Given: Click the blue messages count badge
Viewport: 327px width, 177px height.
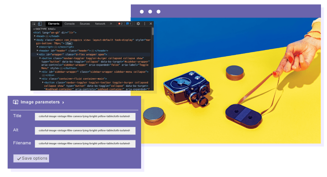Looking at the screenshot, I should coord(129,24).
